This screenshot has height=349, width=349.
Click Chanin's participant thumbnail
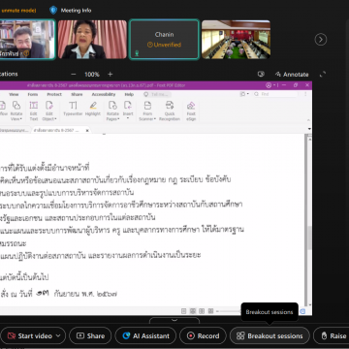point(164,40)
